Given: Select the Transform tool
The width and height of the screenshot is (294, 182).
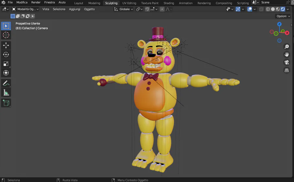Looking at the screenshot, I should [6, 73].
